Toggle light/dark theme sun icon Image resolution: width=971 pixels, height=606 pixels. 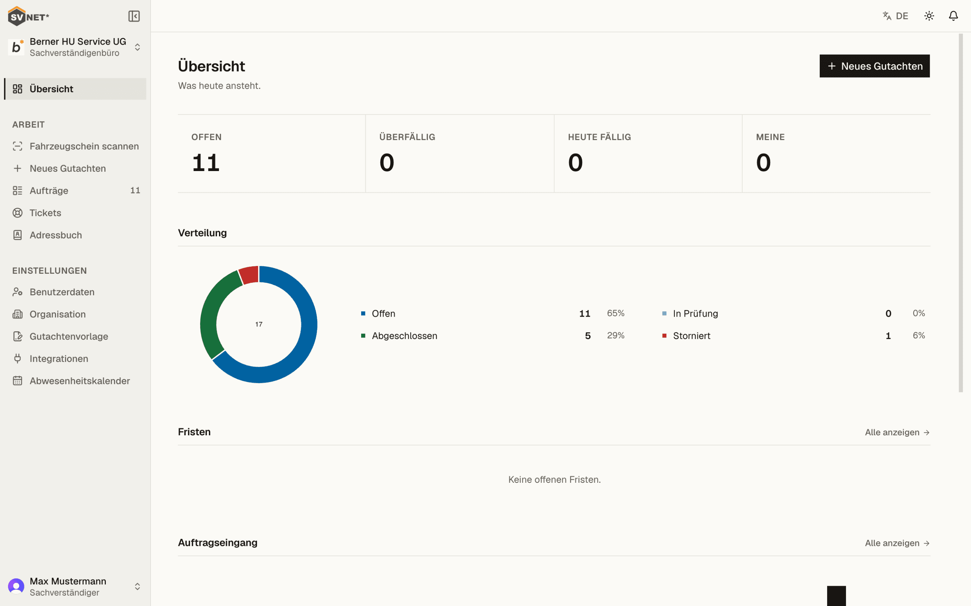point(929,16)
